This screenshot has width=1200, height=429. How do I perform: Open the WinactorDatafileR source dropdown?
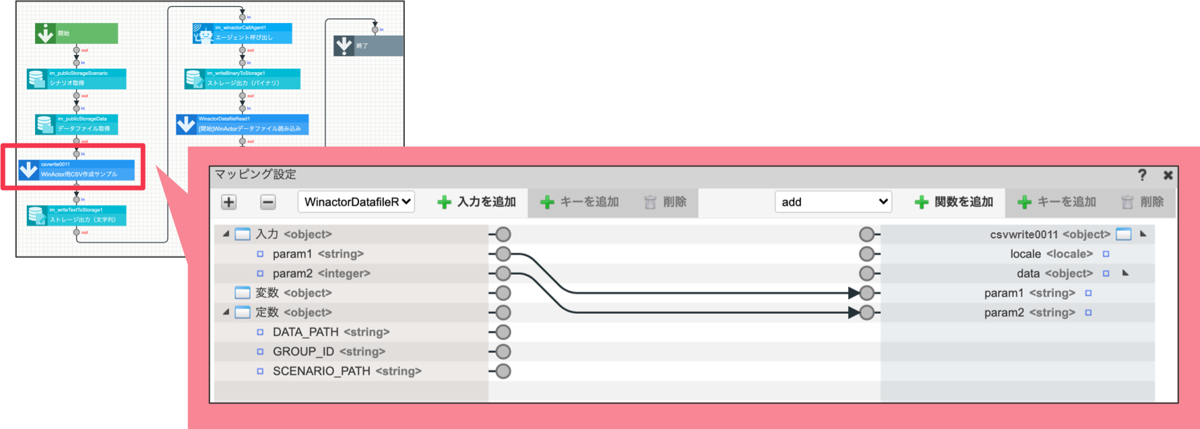[356, 202]
